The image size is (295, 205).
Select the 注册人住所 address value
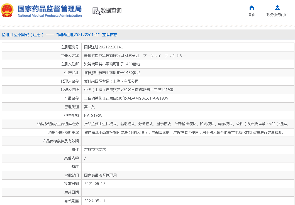[112, 64]
